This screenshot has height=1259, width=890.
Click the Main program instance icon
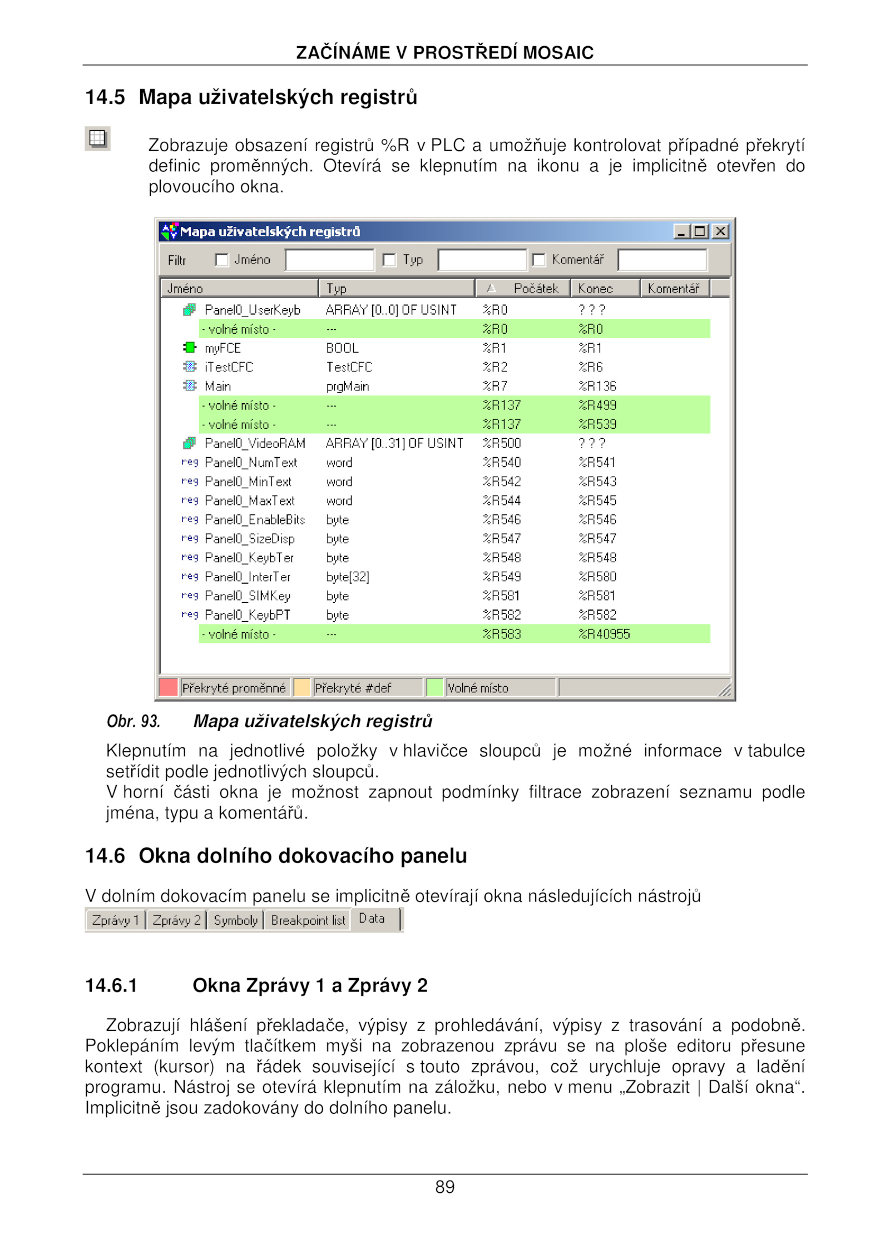(x=189, y=385)
